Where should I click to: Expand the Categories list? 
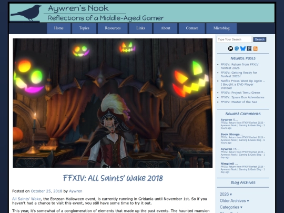click(231, 207)
